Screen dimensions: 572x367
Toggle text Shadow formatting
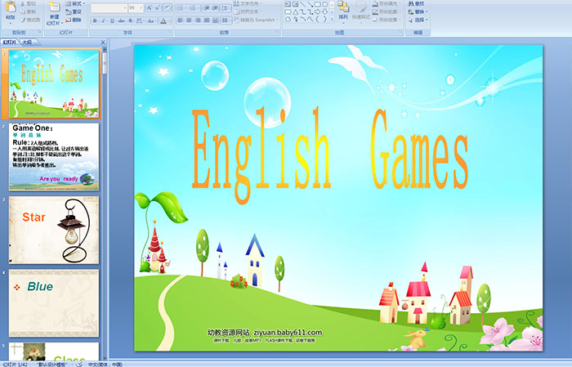click(x=130, y=20)
